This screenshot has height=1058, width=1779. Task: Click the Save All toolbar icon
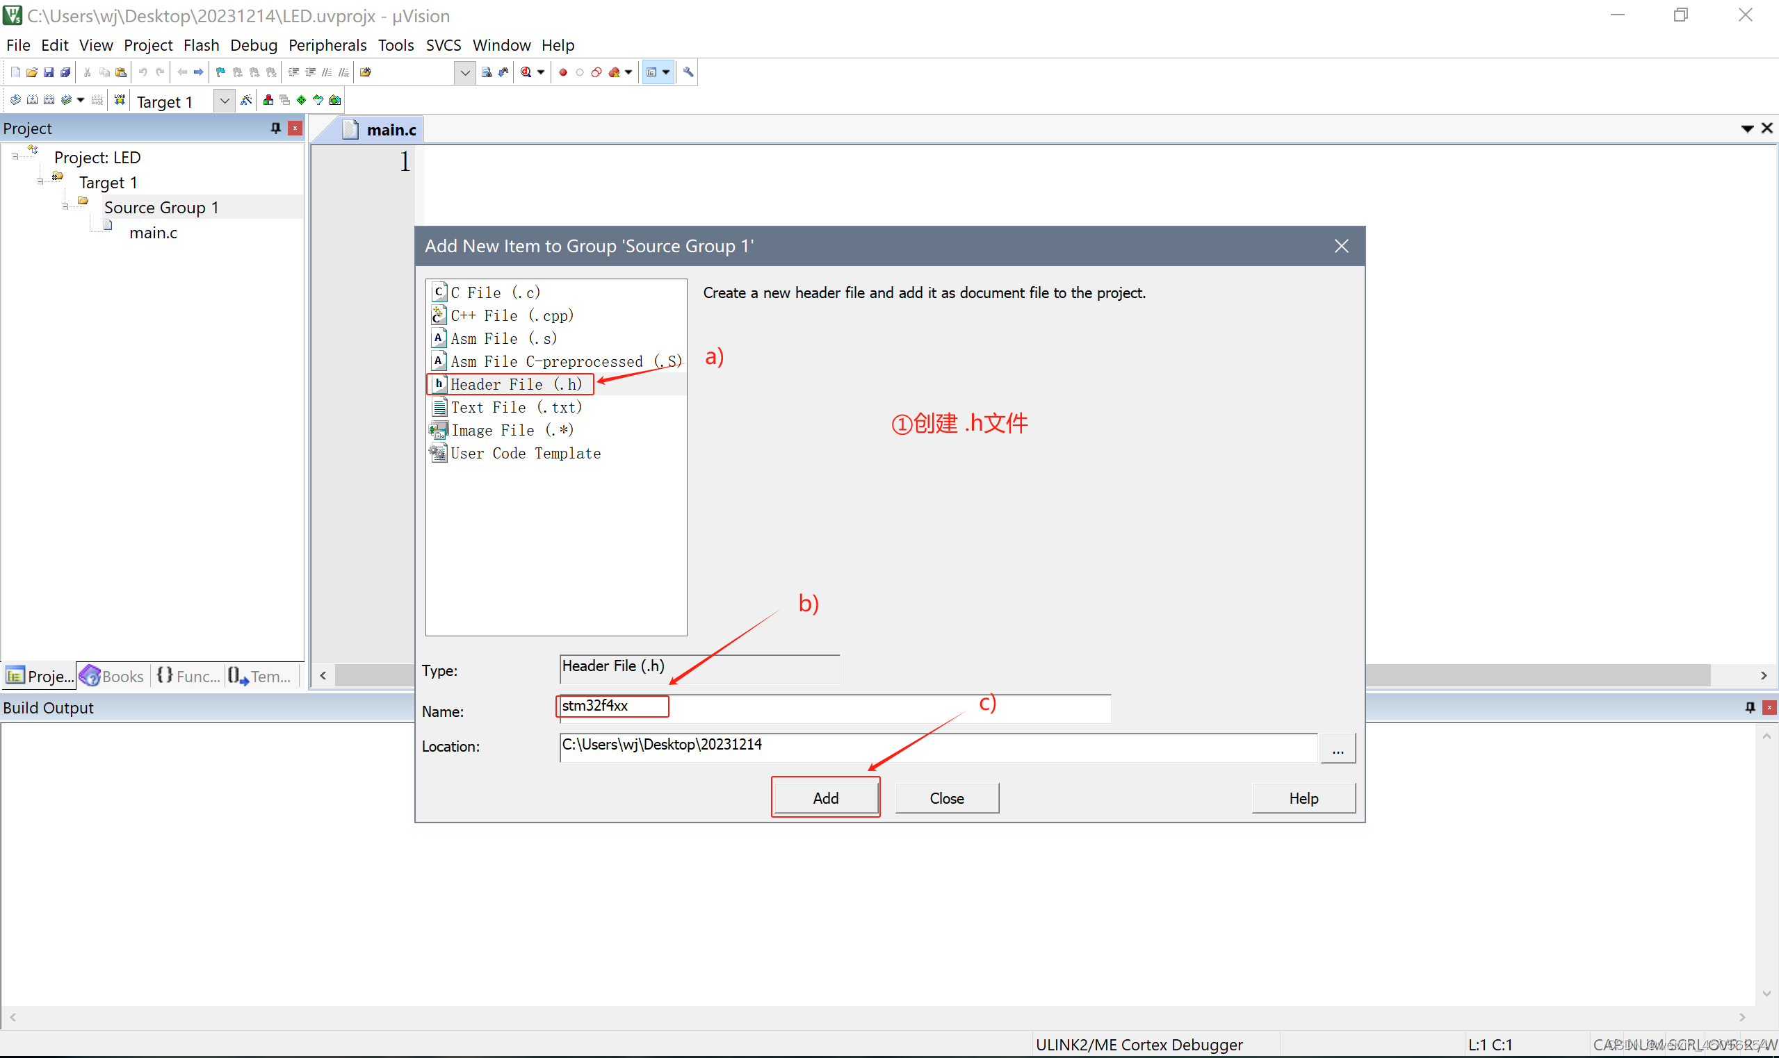65,72
